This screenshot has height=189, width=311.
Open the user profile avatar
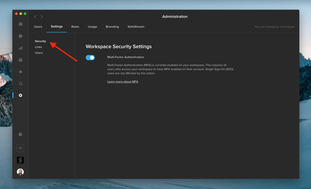pyautogui.click(x=20, y=172)
